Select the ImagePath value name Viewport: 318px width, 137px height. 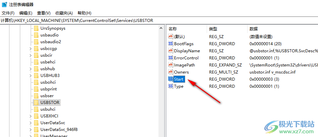coord(184,65)
